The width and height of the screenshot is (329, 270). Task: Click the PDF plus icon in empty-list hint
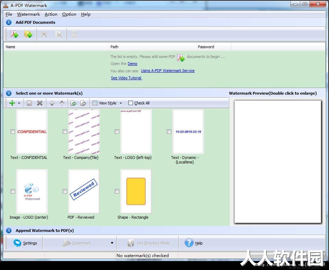point(181,57)
